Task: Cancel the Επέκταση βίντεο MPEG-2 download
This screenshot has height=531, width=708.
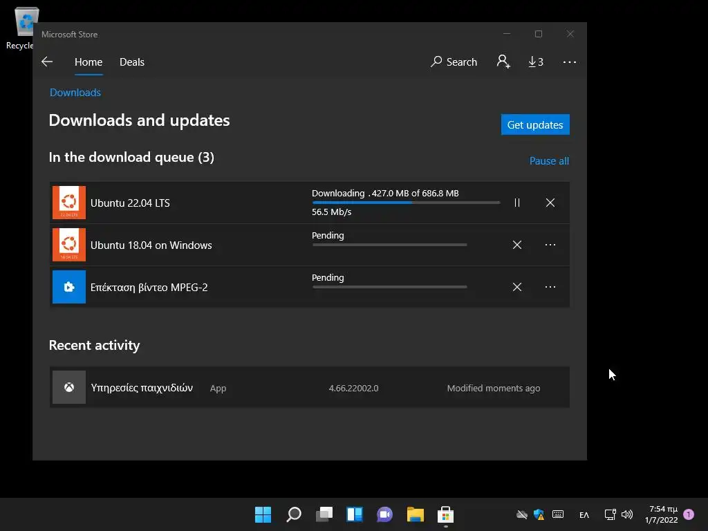Action: coord(517,287)
